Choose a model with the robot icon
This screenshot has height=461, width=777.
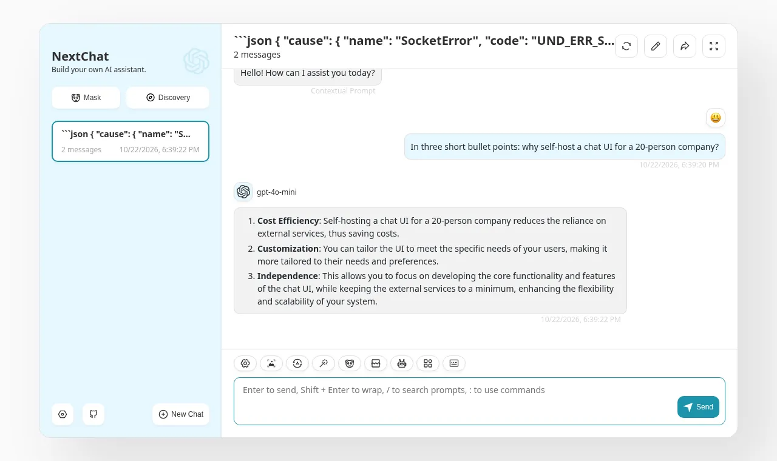pos(402,363)
